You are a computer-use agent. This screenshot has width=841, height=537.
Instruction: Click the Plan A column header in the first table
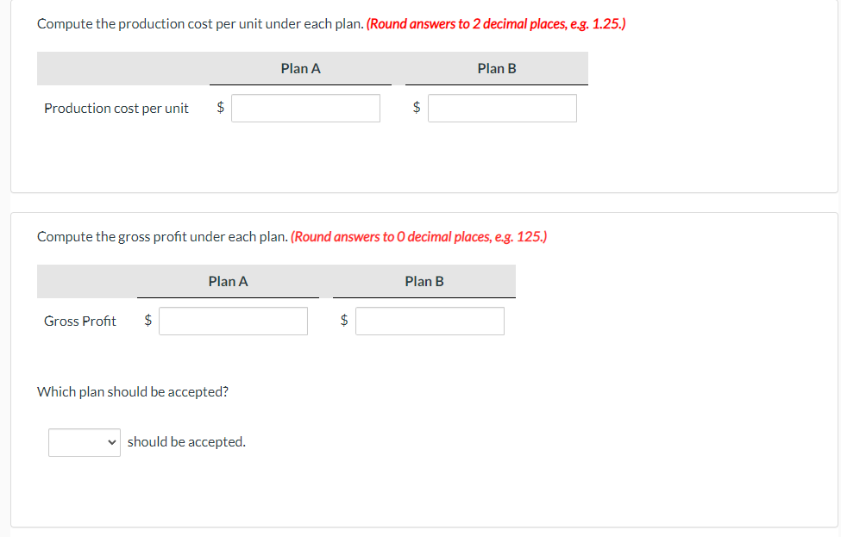(x=299, y=68)
